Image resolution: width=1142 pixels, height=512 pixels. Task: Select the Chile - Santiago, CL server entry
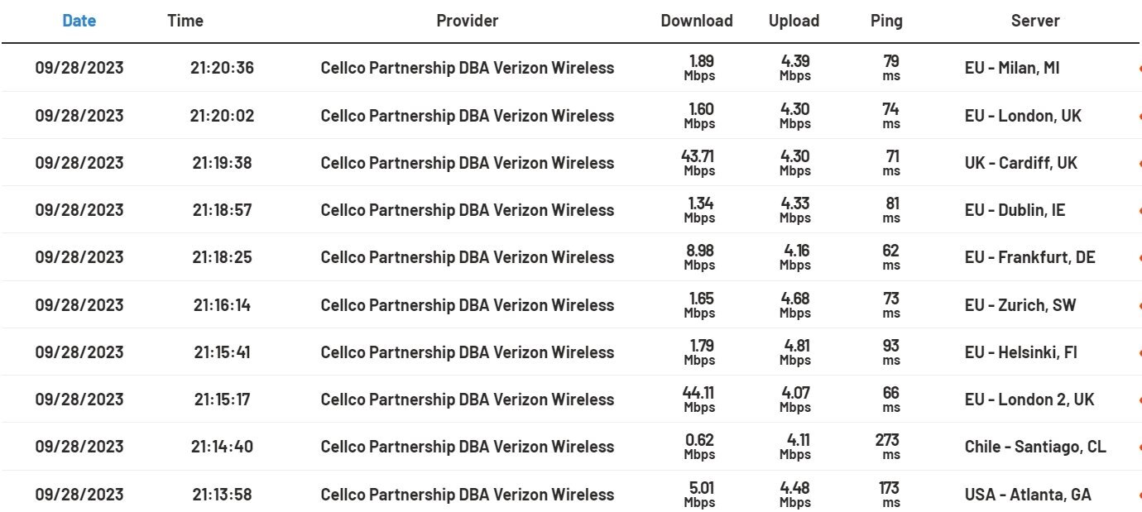tap(1034, 447)
